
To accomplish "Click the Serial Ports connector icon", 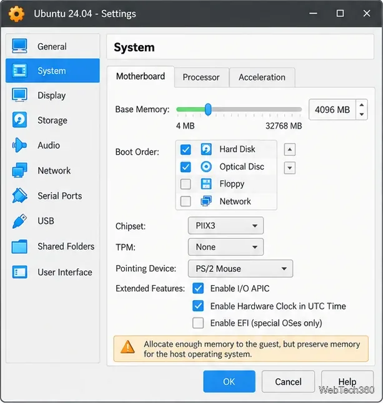I will pyautogui.click(x=19, y=196).
